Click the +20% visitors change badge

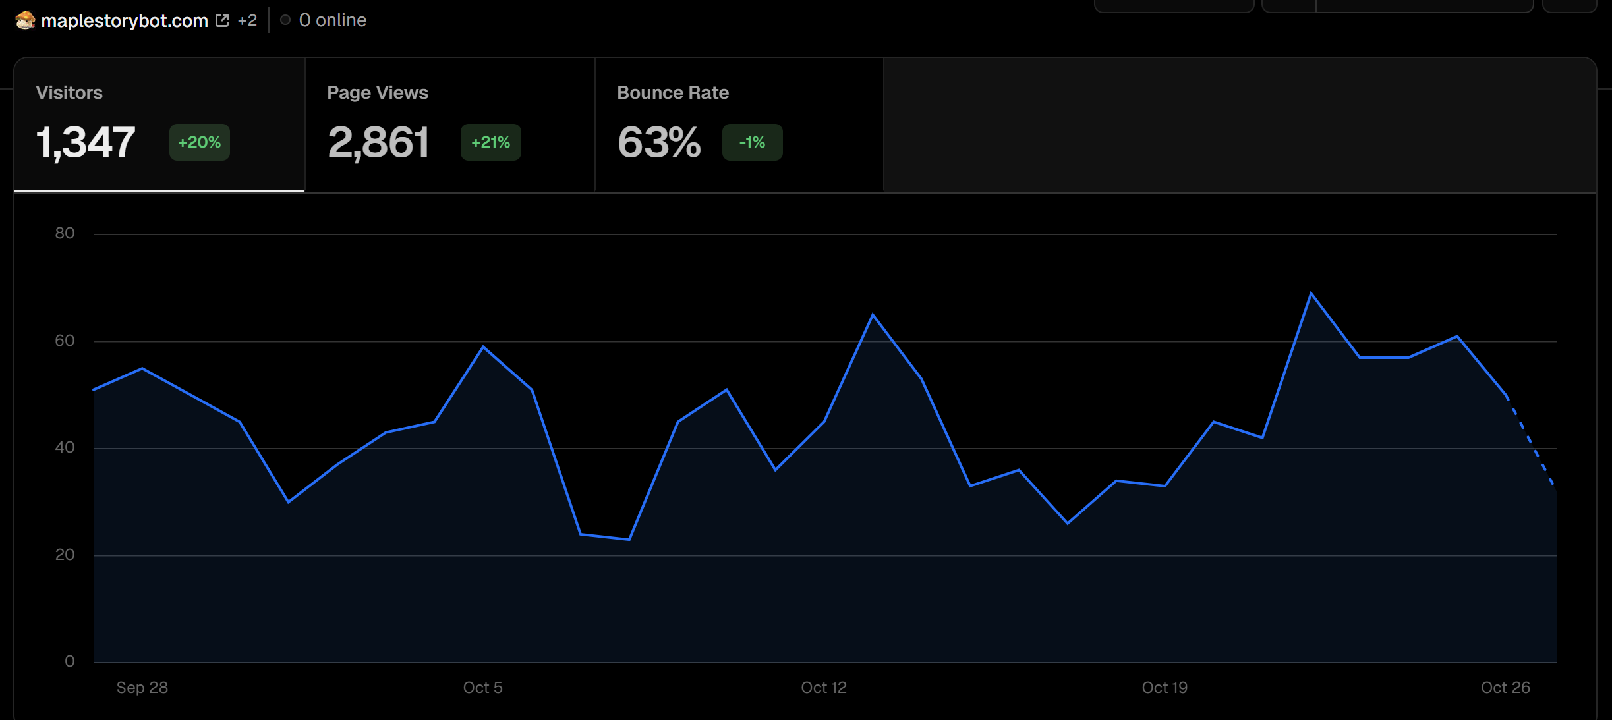(x=199, y=142)
